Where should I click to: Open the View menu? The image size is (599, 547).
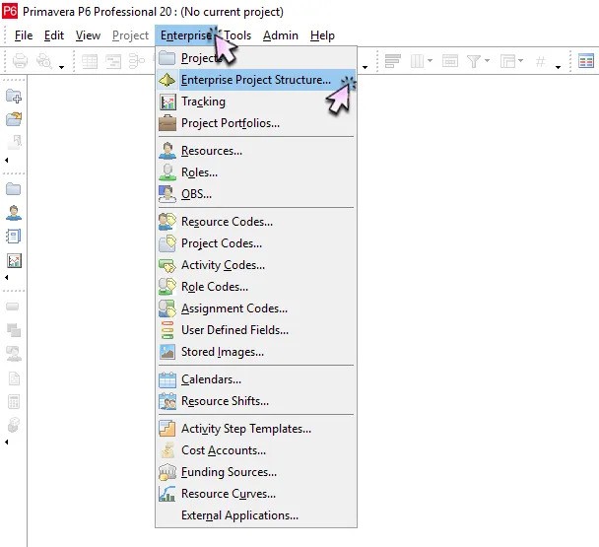pyautogui.click(x=88, y=35)
